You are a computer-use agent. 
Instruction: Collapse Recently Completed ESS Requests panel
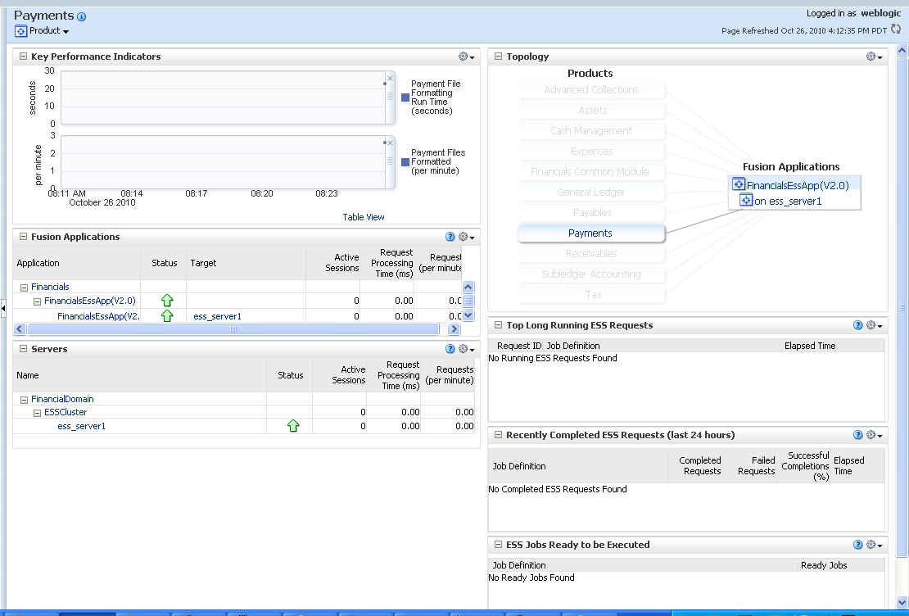click(x=498, y=435)
